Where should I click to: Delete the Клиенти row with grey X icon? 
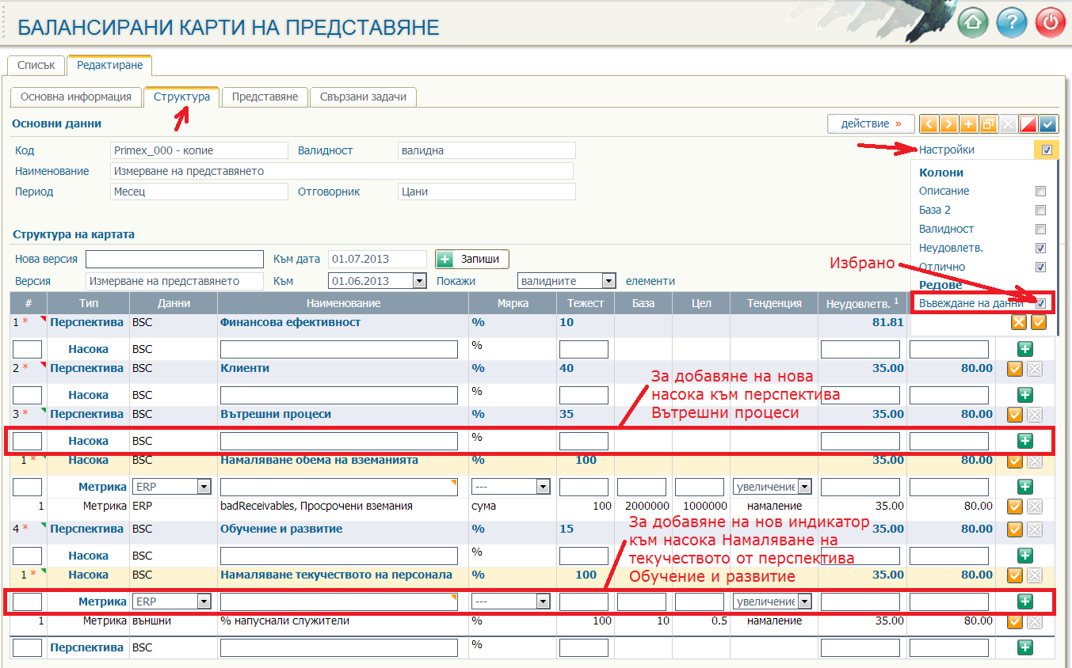coord(1034,368)
